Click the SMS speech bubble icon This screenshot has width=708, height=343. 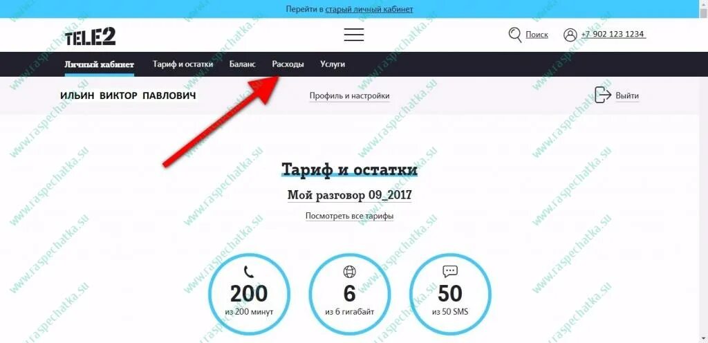(450, 271)
